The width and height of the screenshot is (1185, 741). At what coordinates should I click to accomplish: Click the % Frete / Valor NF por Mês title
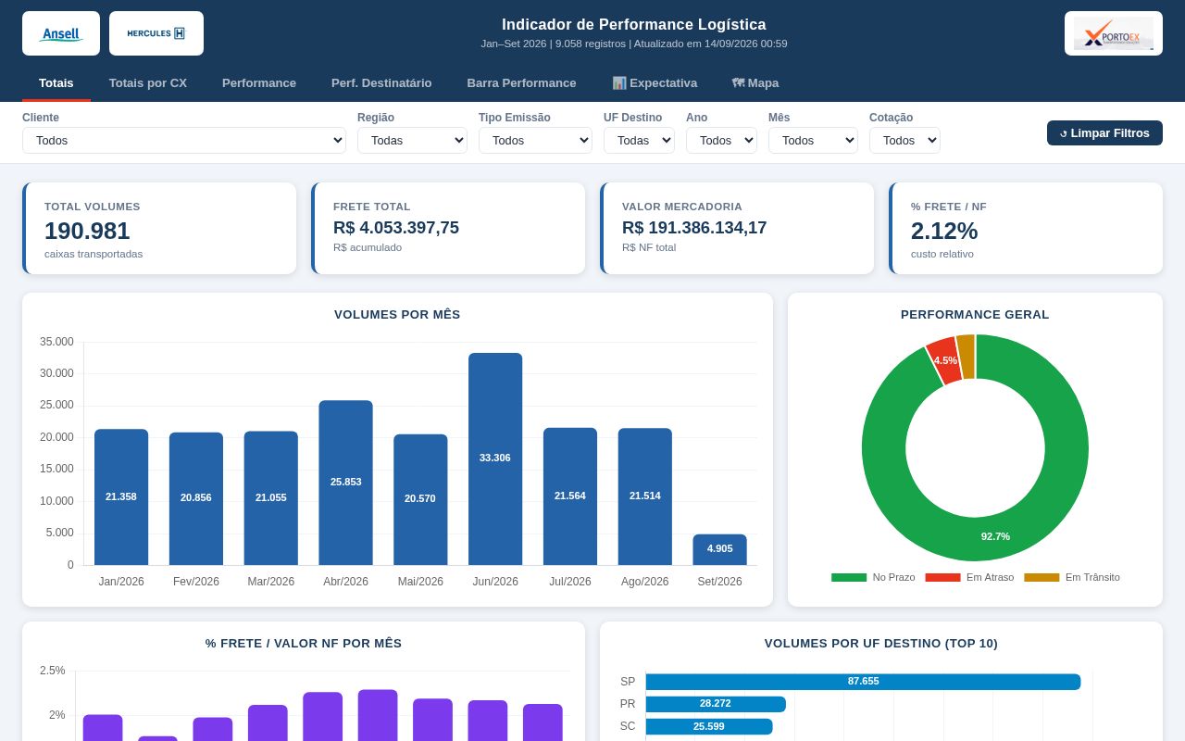click(x=304, y=643)
